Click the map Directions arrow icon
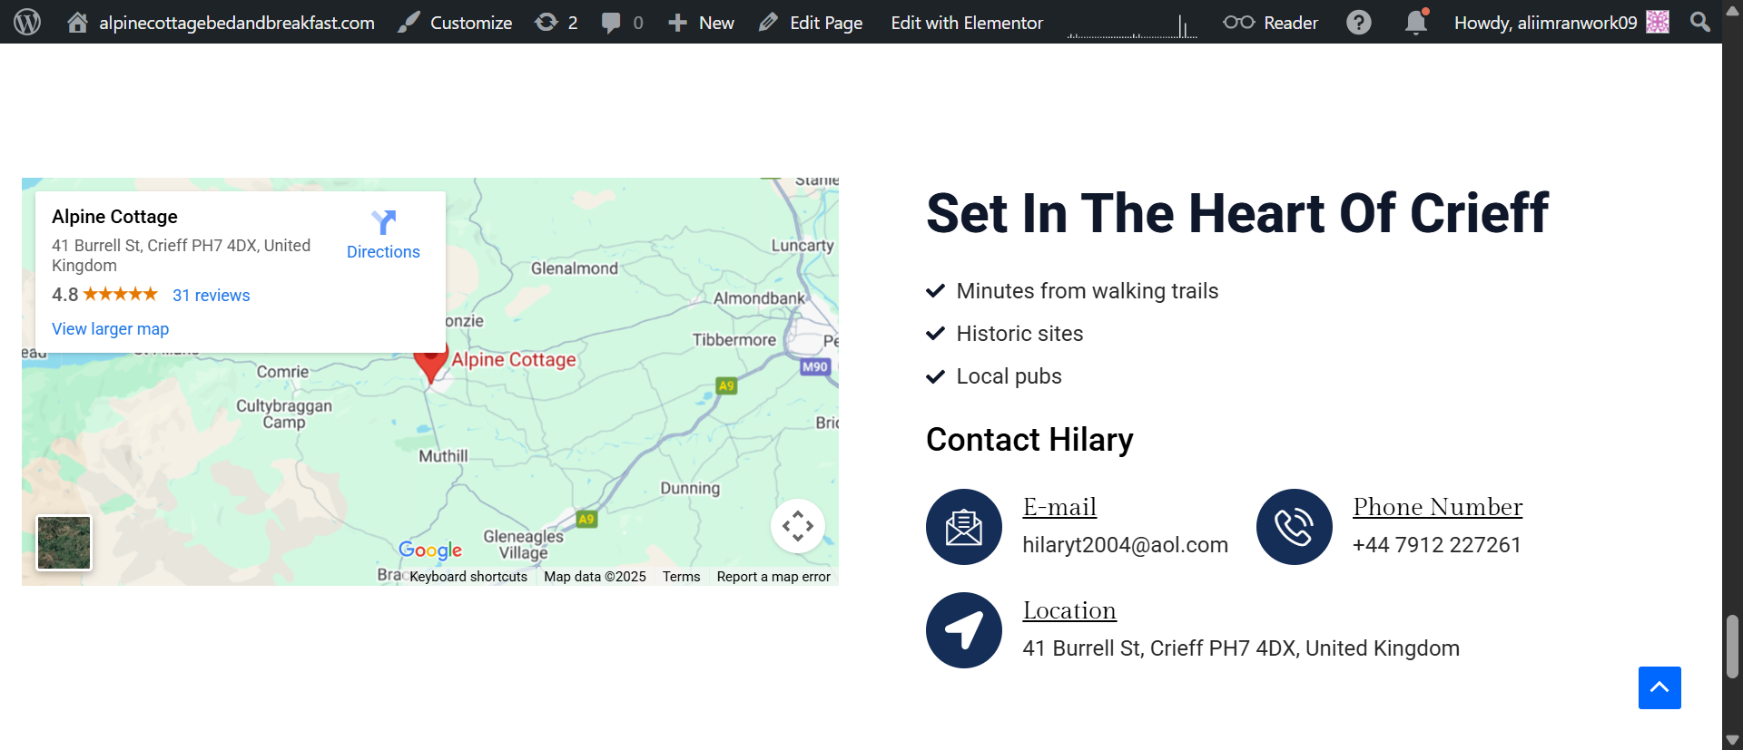Image resolution: width=1743 pixels, height=750 pixels. (383, 222)
